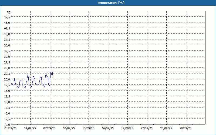216x135 pixels.
Task: Select the 32,5 y-axis label
Action: click(7, 51)
